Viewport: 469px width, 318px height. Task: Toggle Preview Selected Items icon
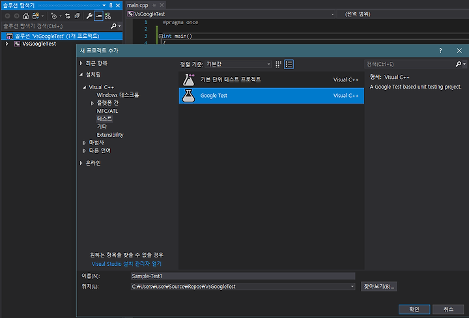[98, 16]
